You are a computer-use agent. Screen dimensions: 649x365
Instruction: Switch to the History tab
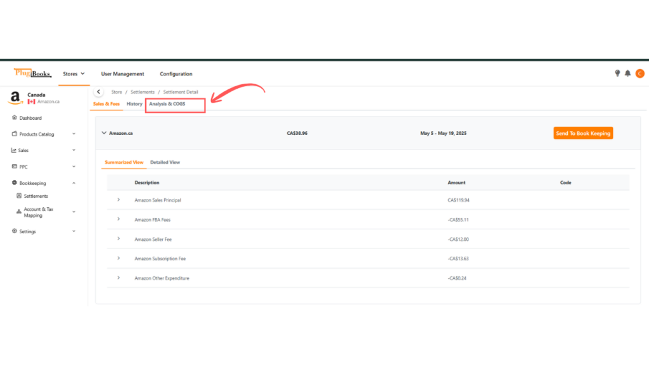134,104
